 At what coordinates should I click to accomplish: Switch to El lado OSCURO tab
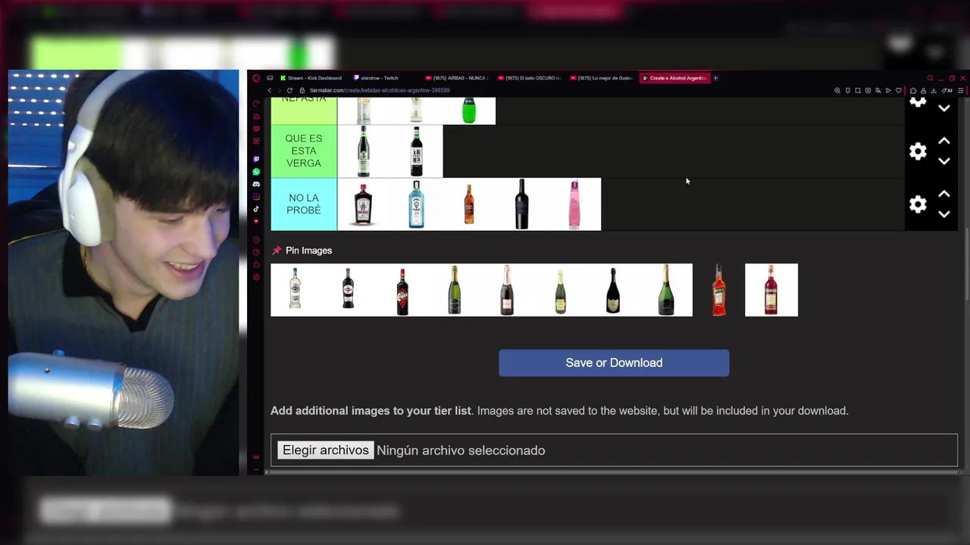click(529, 78)
